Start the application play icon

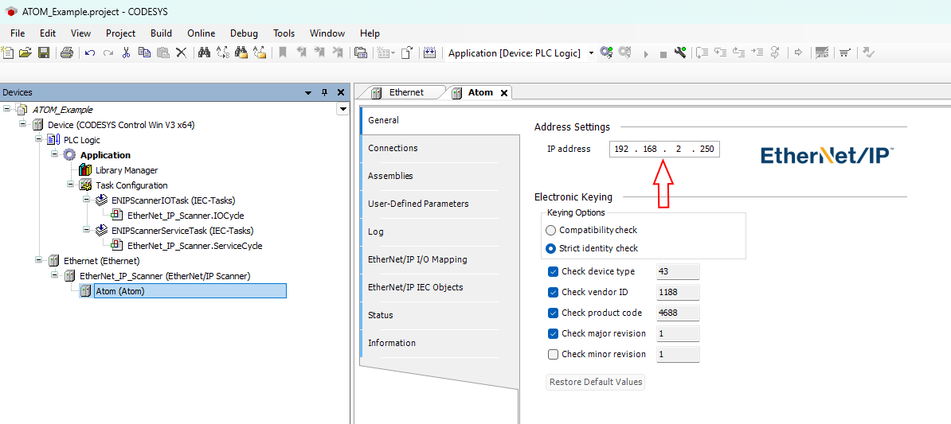click(646, 54)
